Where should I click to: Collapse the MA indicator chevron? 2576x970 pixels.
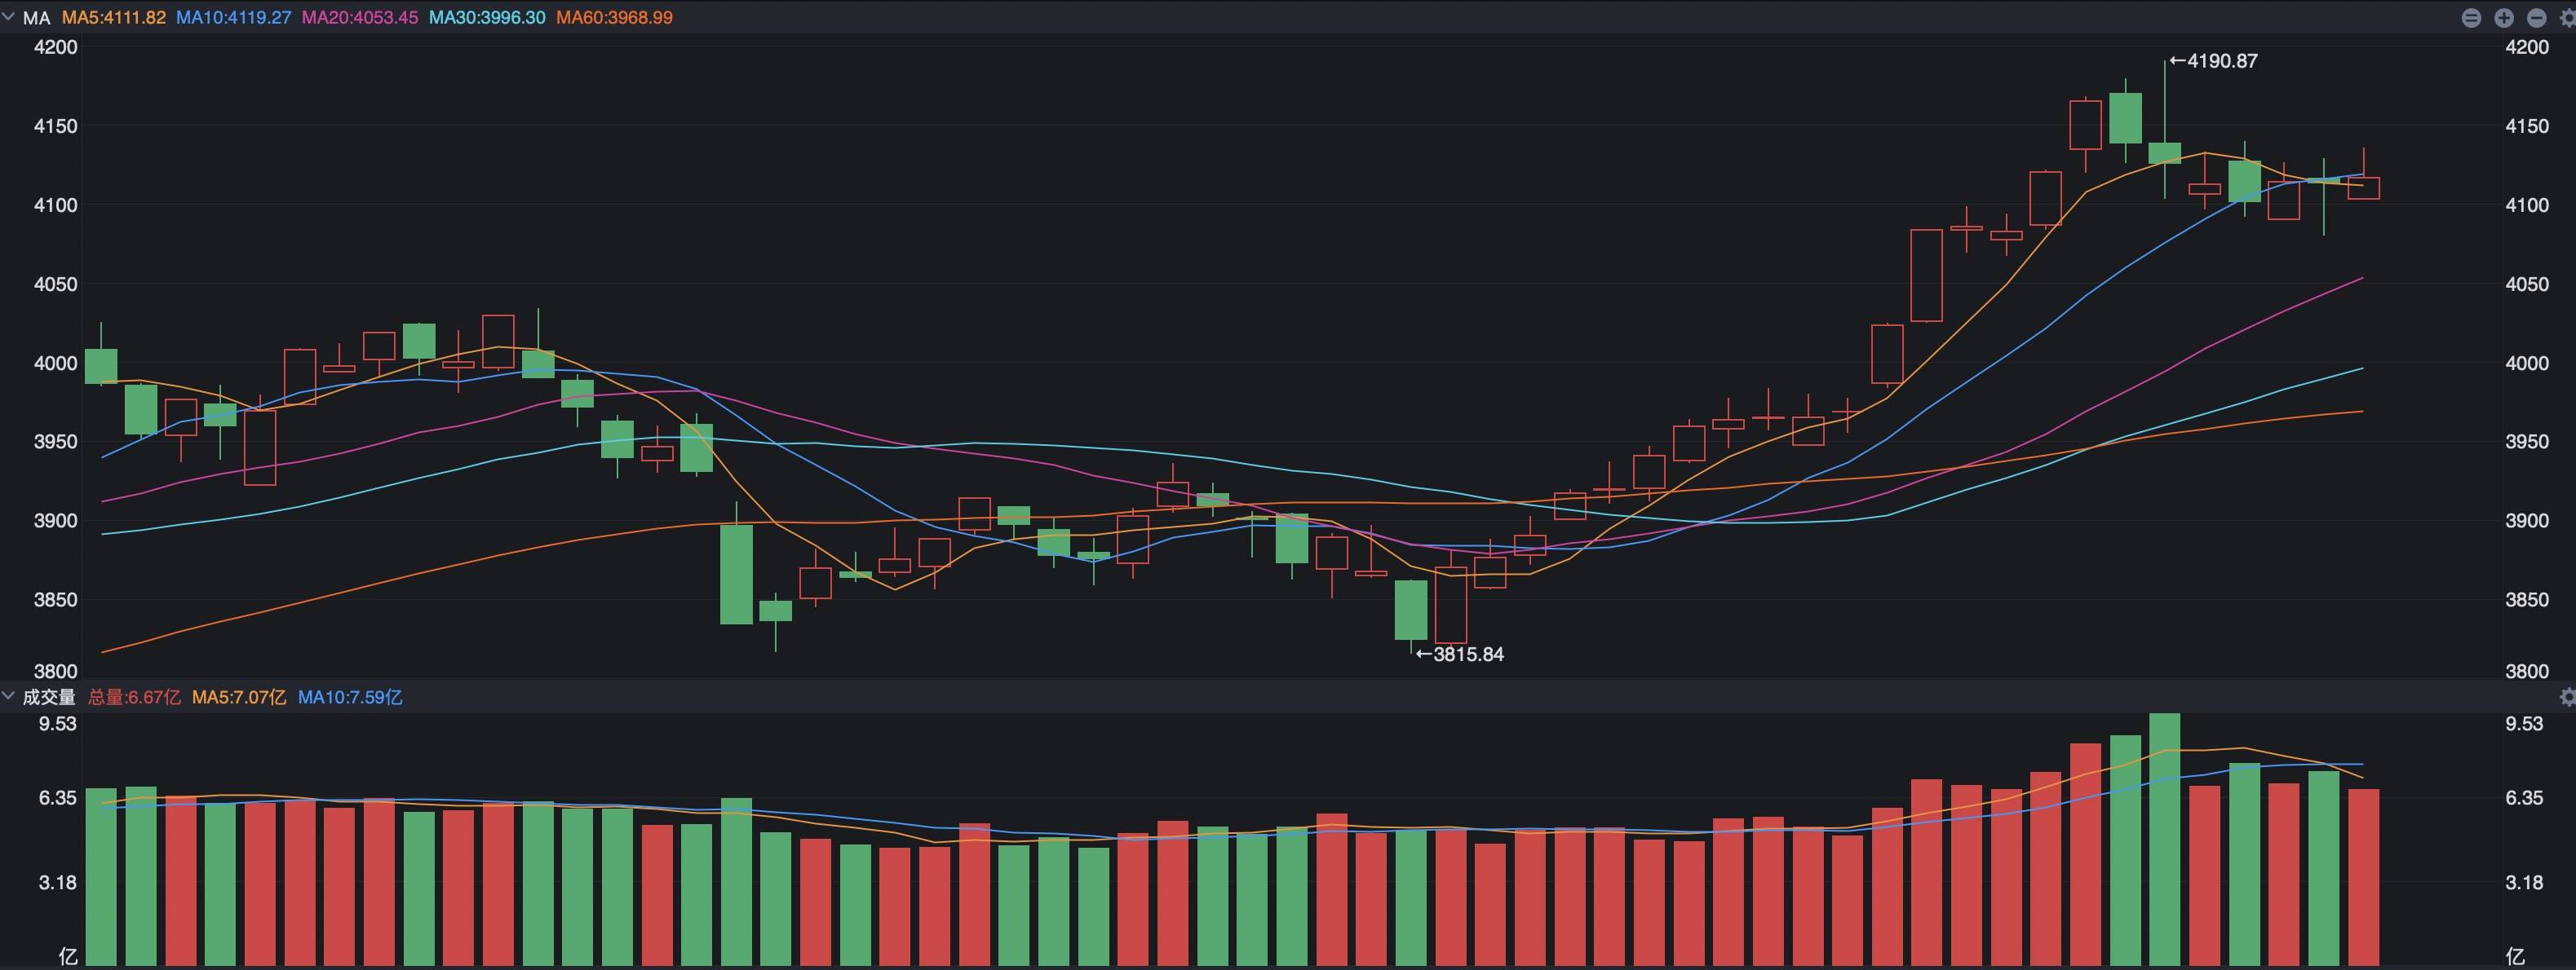pos(9,18)
